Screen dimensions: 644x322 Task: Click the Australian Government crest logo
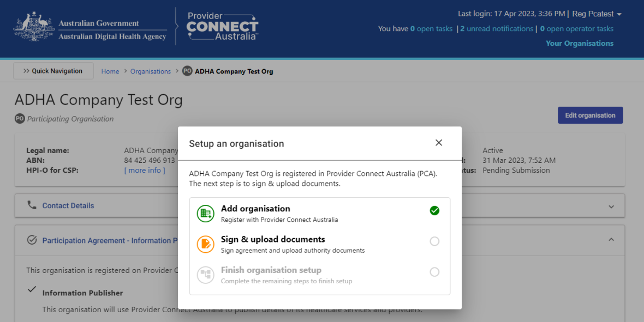tap(34, 27)
